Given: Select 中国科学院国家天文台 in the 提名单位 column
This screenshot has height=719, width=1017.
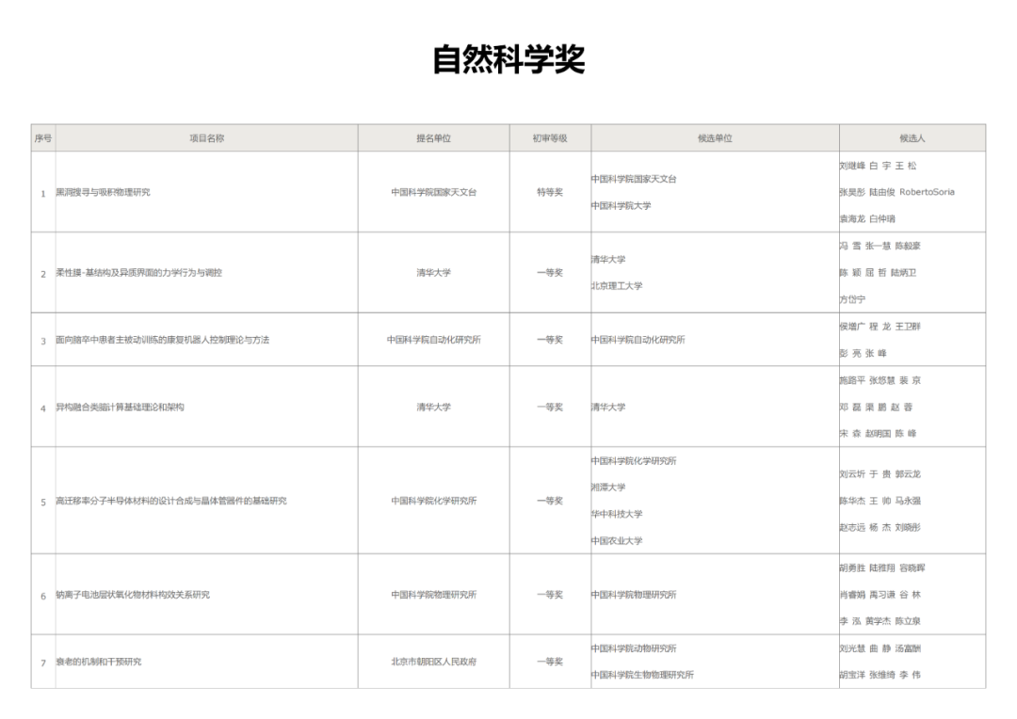Looking at the screenshot, I should point(433,192).
